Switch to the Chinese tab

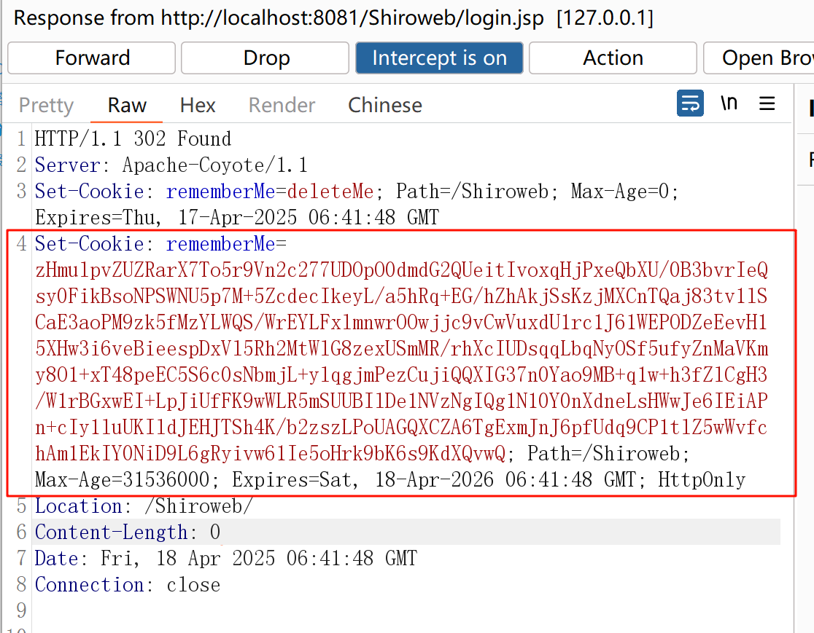[x=384, y=105]
